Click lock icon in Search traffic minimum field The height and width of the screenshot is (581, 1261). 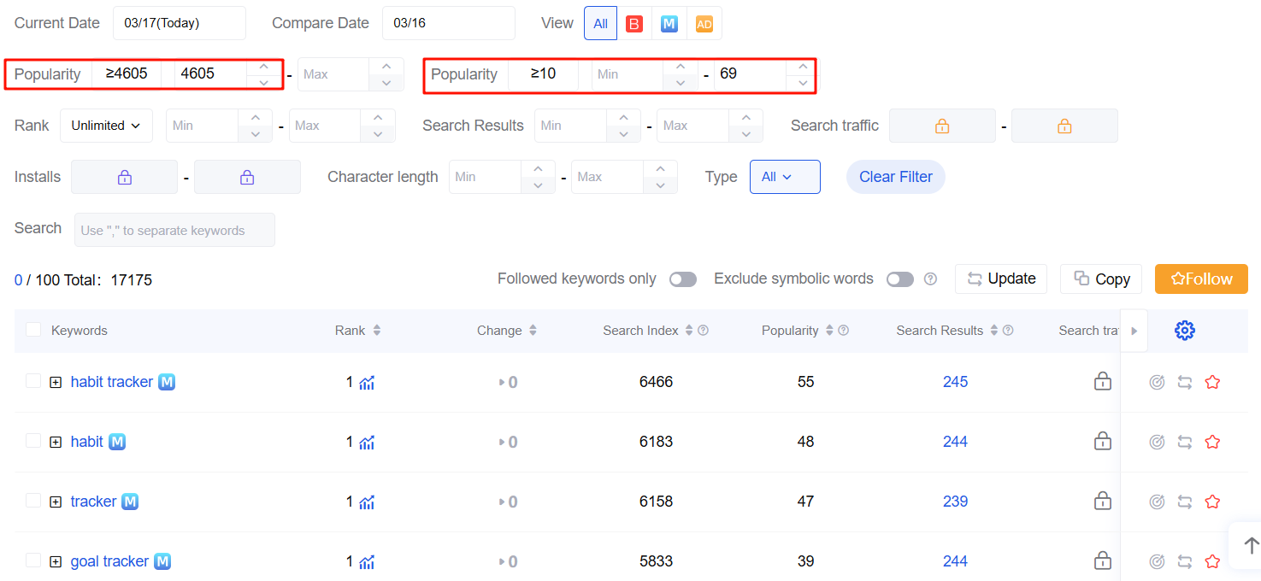click(942, 126)
